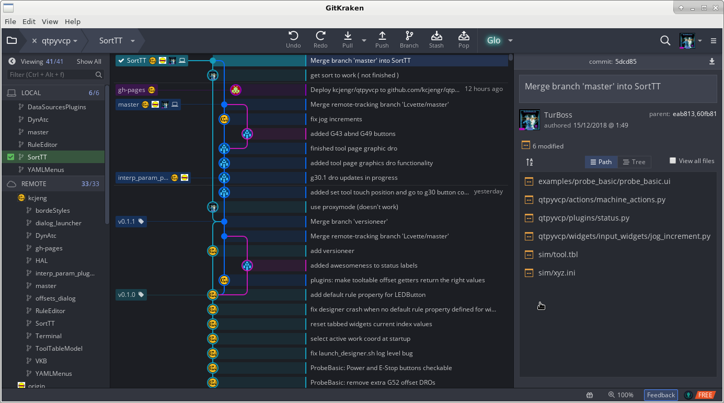Click the v0.1.0 tag label
Image resolution: width=724 pixels, height=403 pixels.
tap(131, 295)
